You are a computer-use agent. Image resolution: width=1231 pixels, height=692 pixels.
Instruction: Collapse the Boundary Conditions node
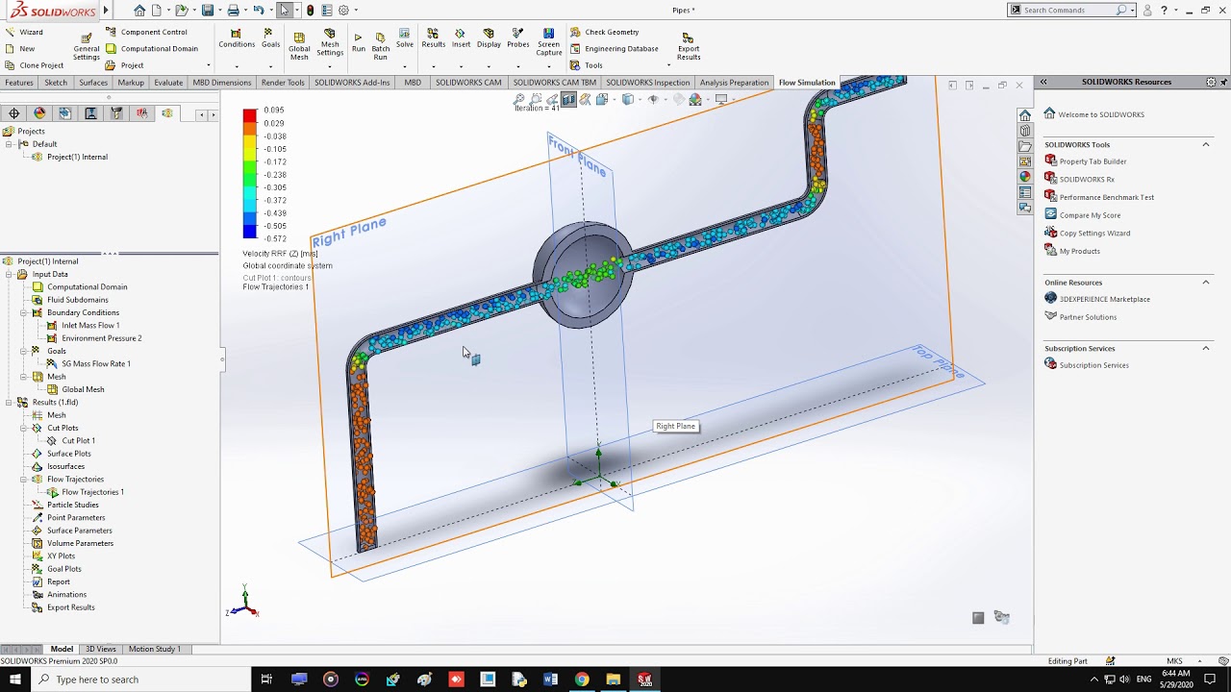[24, 312]
